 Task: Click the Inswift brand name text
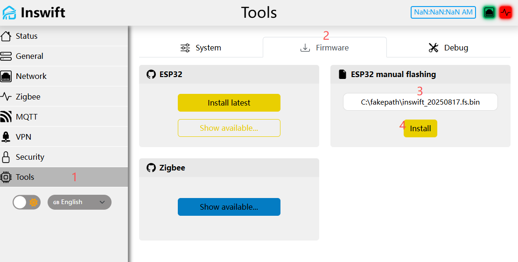pyautogui.click(x=43, y=13)
